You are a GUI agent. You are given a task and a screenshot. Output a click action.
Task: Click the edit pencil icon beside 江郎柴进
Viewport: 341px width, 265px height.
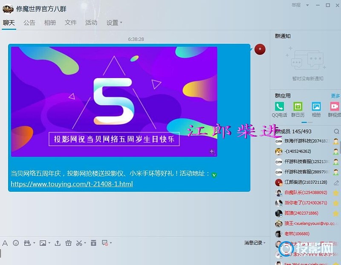click(x=336, y=183)
